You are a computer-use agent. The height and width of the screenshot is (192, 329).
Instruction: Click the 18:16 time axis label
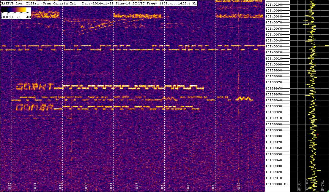(x=162, y=186)
